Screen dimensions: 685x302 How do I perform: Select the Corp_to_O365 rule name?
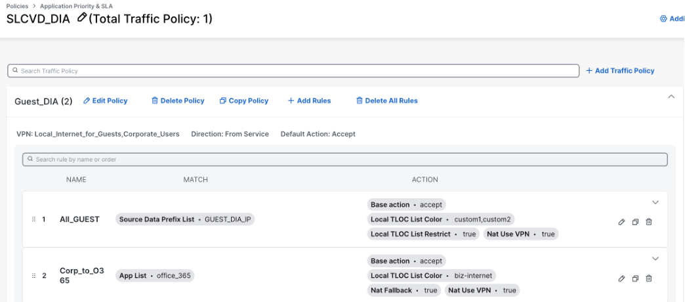(82, 275)
